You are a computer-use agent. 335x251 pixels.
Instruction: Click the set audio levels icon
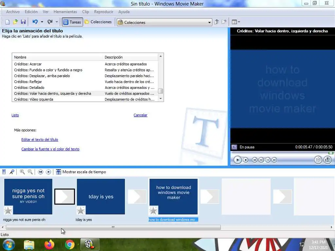coord(4,172)
